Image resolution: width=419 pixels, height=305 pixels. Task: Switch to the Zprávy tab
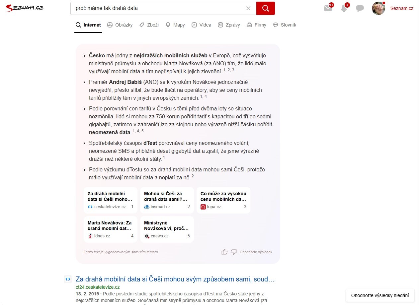229,25
